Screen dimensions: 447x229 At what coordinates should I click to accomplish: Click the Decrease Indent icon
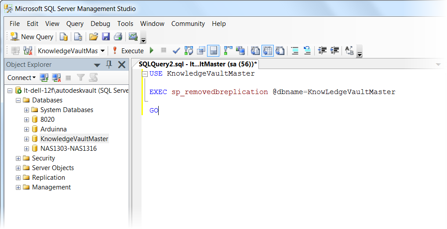pos(322,51)
